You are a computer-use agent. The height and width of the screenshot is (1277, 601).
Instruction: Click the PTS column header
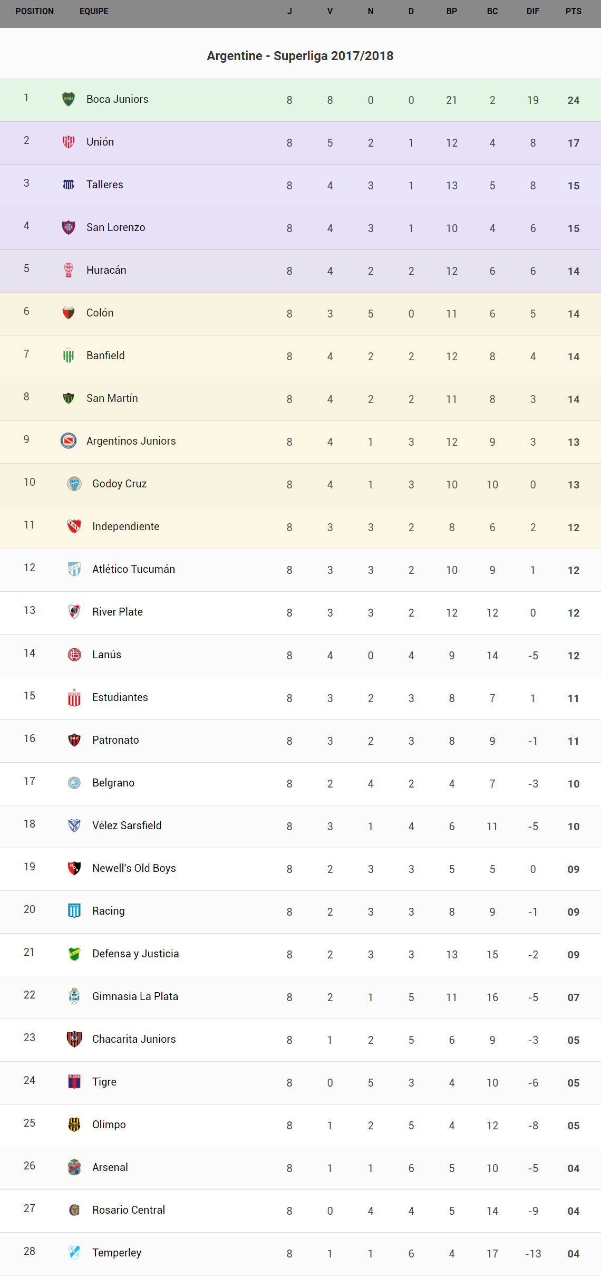573,11
